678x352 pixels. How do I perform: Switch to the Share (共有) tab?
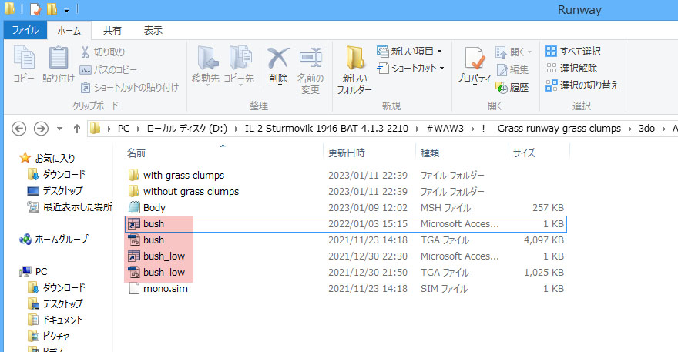pos(112,30)
